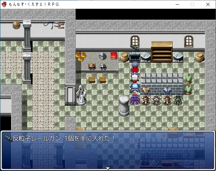The image size is (216, 171).
Task: Click the lower green tunic on mannequin
Action: coord(189,89)
